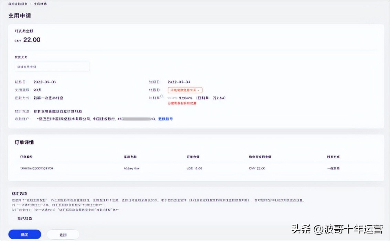The width and height of the screenshot is (390, 241).
Task: Click the arrow inside the orange coupon badge
Action: coord(199,90)
